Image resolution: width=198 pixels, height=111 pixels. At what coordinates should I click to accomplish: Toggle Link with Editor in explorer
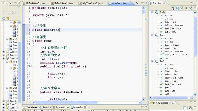[8, 18]
